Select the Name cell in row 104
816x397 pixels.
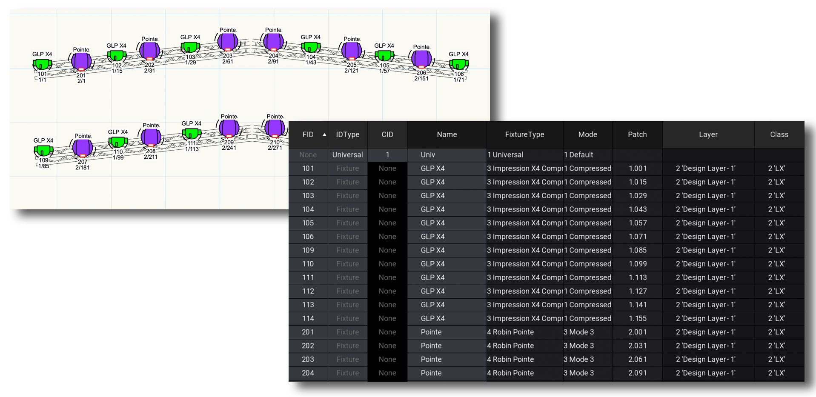[x=447, y=209]
